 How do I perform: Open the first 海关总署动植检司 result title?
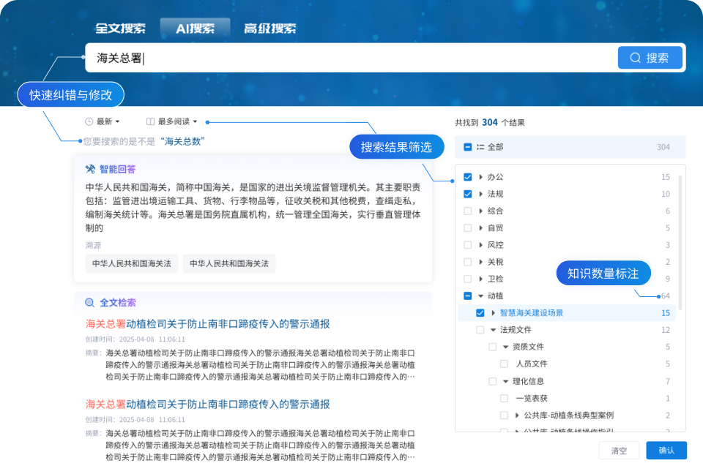pyautogui.click(x=207, y=324)
